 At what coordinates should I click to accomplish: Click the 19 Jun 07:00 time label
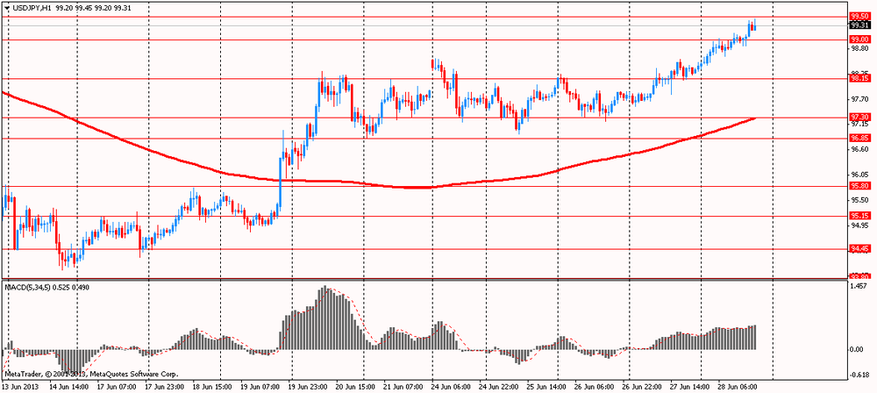[x=261, y=386]
